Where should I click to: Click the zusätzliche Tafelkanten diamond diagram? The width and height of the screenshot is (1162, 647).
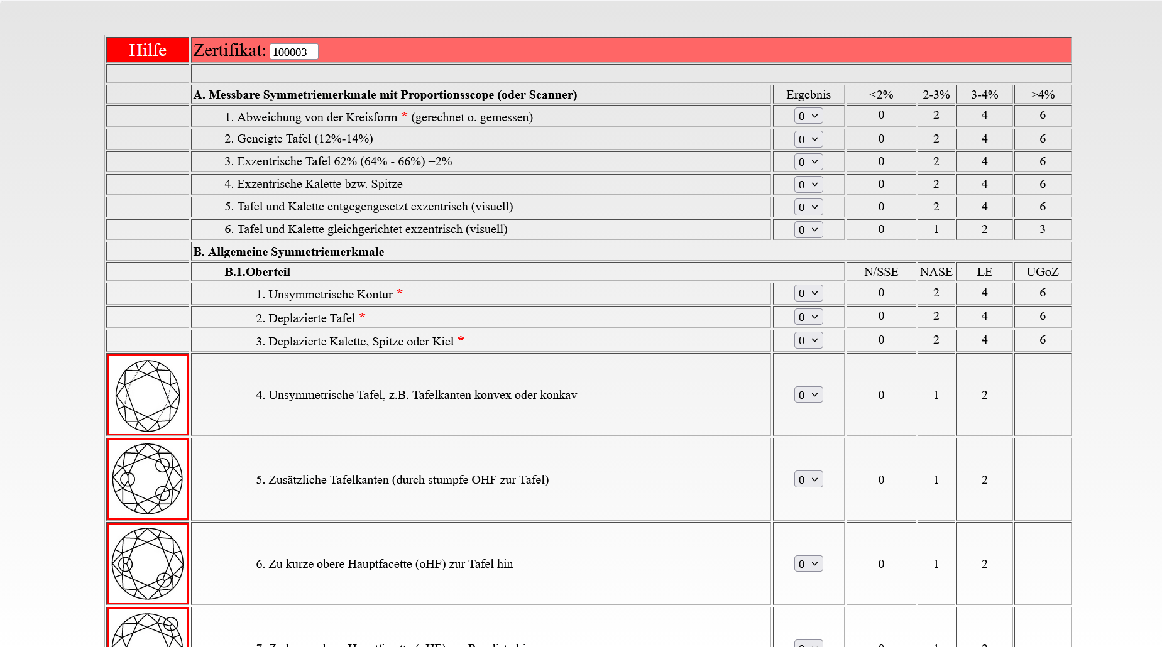click(x=148, y=479)
